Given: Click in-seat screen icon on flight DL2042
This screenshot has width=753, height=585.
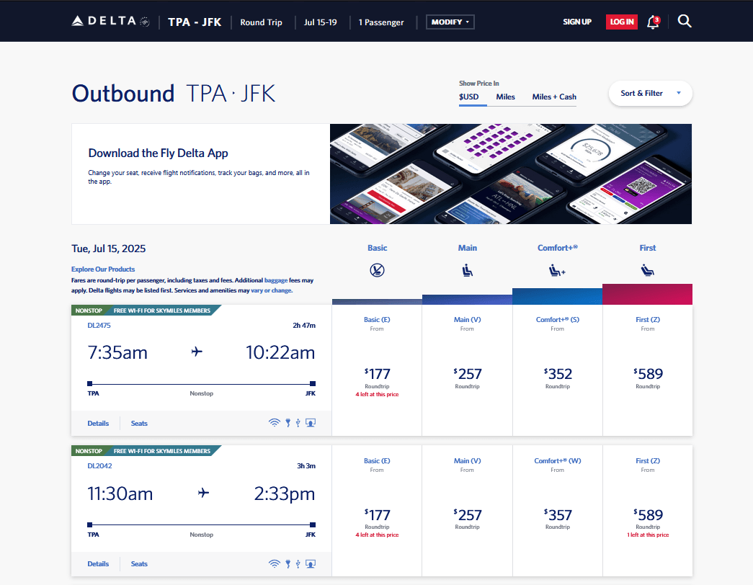Looking at the screenshot, I should [311, 563].
